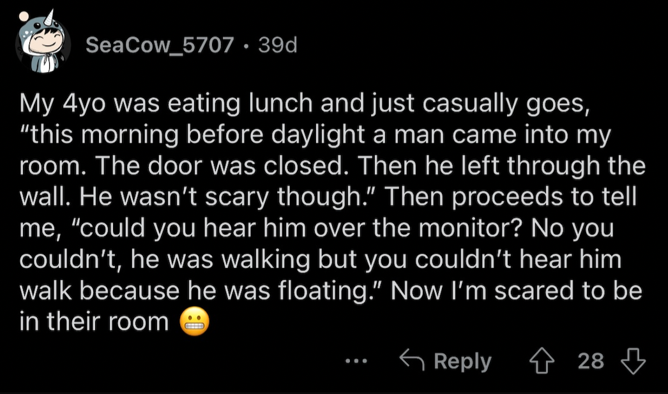
Task: Upvote the SeaCow_5707 comment
Action: (542, 361)
